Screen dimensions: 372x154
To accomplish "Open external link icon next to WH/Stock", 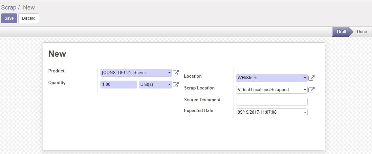I will [x=311, y=78].
